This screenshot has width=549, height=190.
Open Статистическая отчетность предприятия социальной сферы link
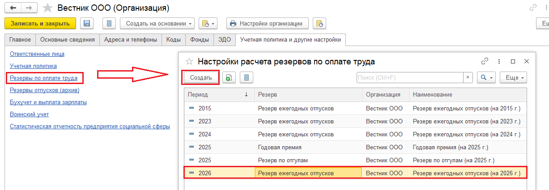(x=90, y=127)
